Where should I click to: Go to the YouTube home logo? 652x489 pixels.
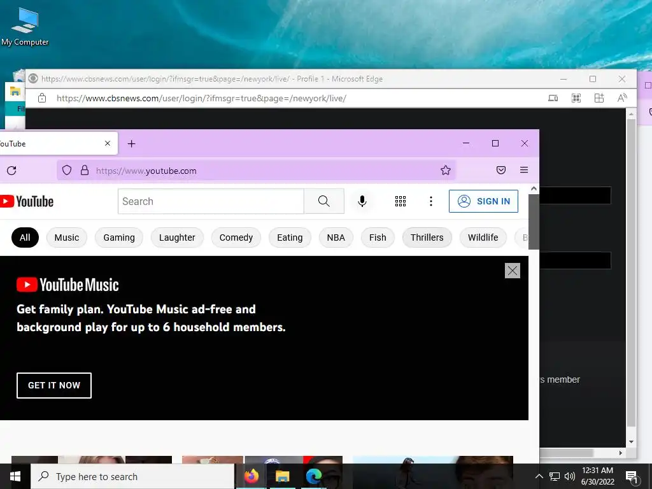pos(27,201)
